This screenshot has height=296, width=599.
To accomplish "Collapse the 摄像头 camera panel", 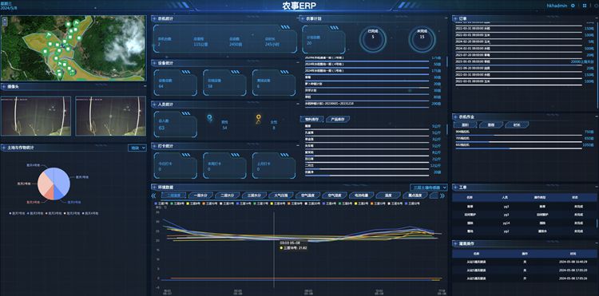I will coord(145,87).
